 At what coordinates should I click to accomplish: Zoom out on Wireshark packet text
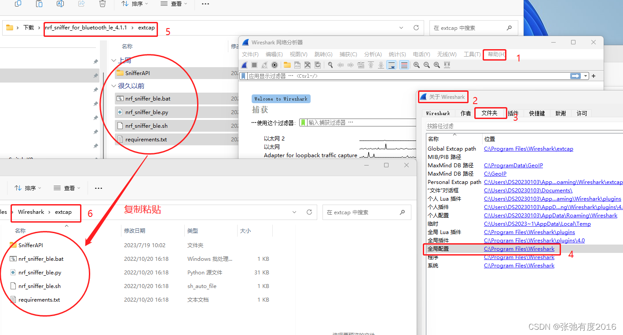pyautogui.click(x=427, y=65)
